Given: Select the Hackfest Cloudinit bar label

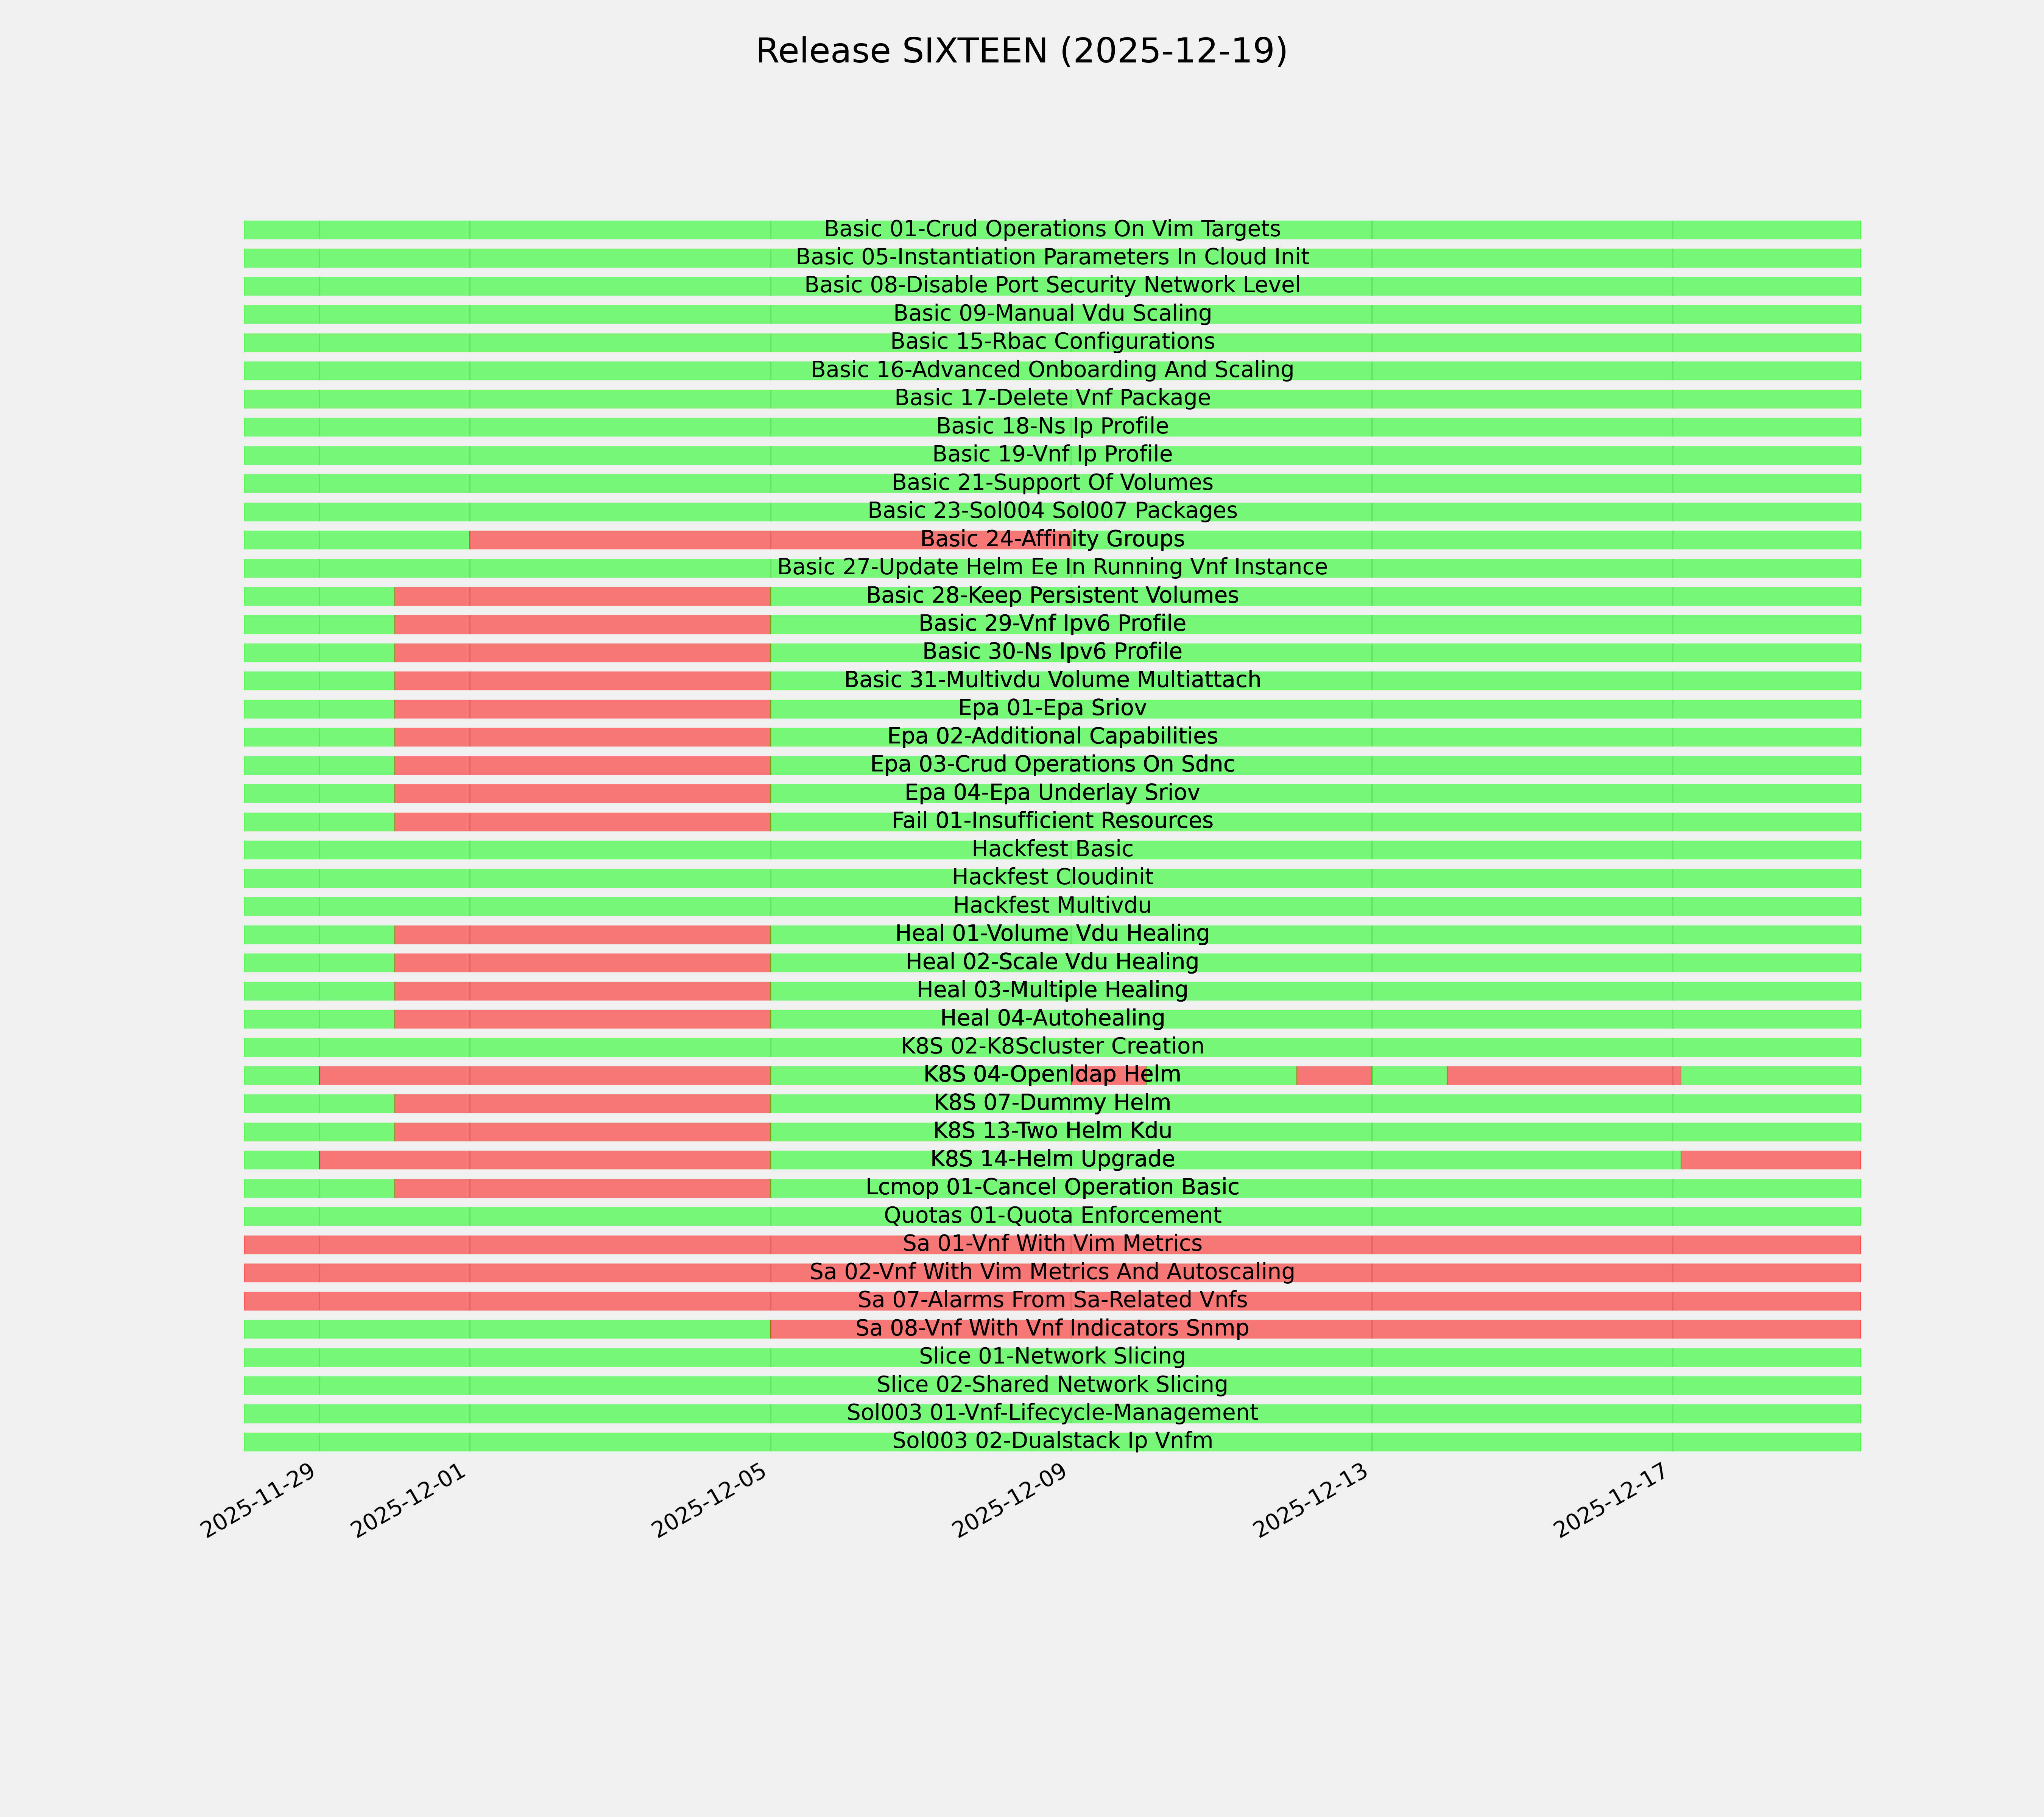Looking at the screenshot, I should tap(1052, 877).
